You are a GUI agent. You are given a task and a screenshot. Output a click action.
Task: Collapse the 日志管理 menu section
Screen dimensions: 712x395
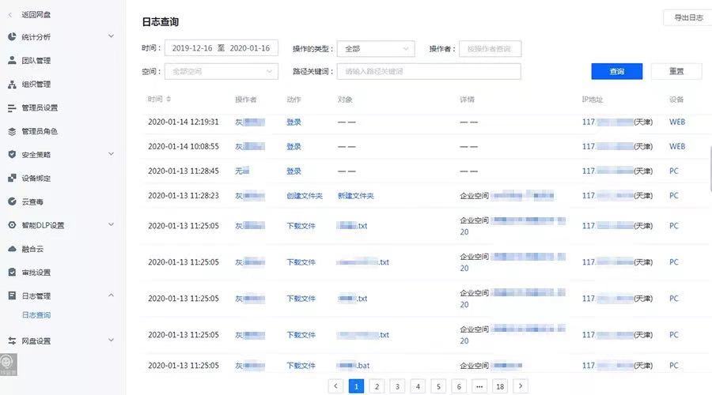point(111,296)
